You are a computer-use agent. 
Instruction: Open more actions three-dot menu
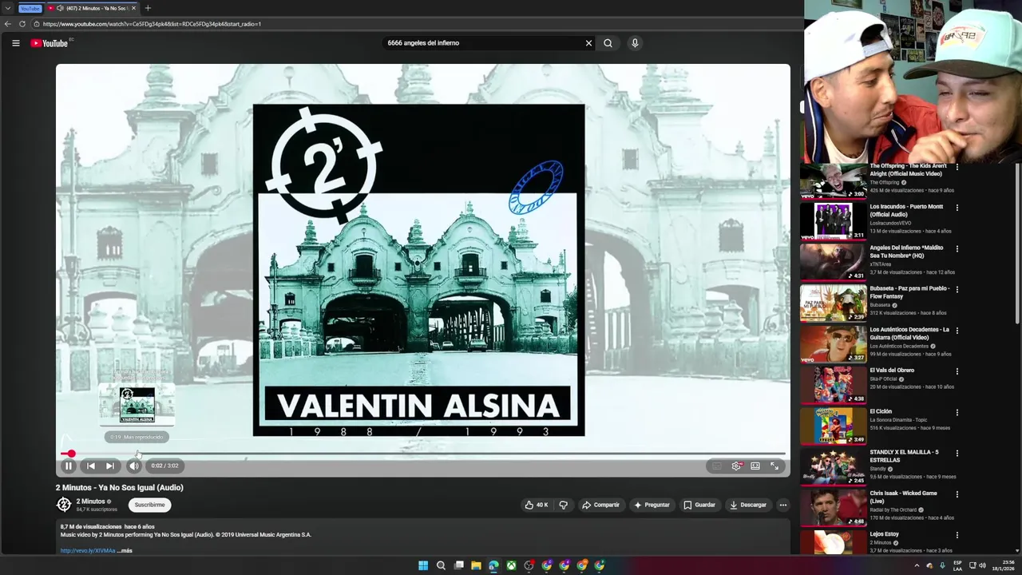point(783,505)
